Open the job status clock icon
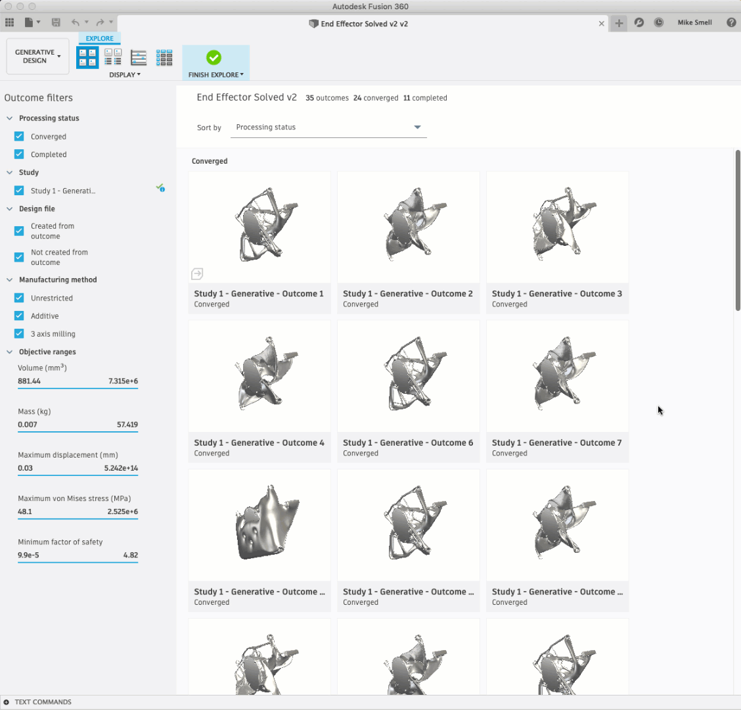This screenshot has width=741, height=710. pyautogui.click(x=659, y=22)
